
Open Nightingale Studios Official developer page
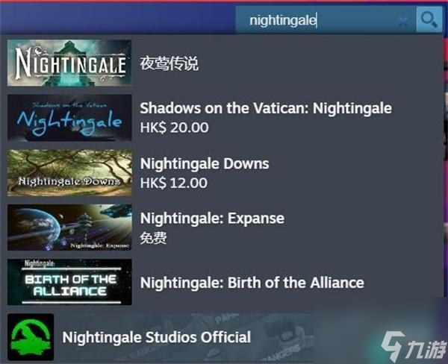157,337
